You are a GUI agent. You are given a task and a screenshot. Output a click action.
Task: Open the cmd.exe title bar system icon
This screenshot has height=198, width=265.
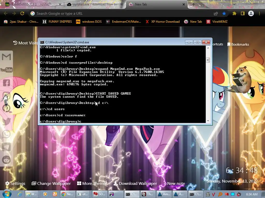click(42, 42)
